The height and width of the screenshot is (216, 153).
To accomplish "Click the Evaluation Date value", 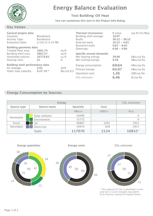I will (x=47, y=42).
